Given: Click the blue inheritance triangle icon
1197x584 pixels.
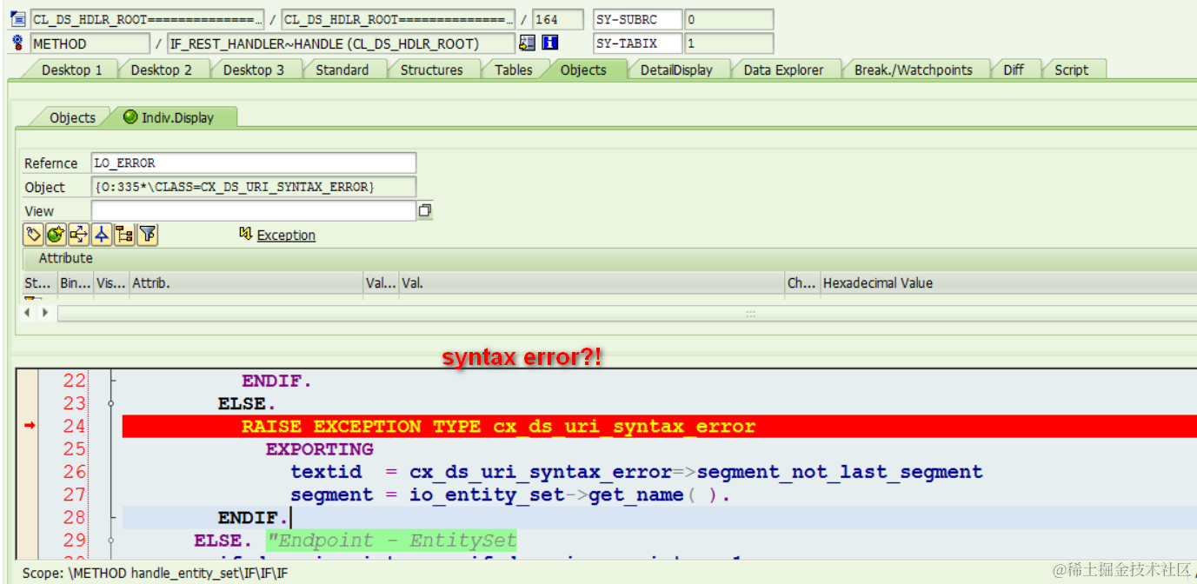Looking at the screenshot, I should point(102,234).
